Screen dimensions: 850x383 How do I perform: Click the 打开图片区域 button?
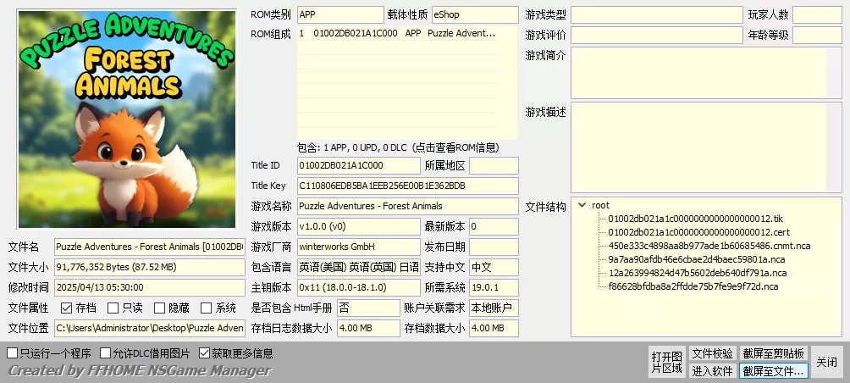(x=666, y=362)
